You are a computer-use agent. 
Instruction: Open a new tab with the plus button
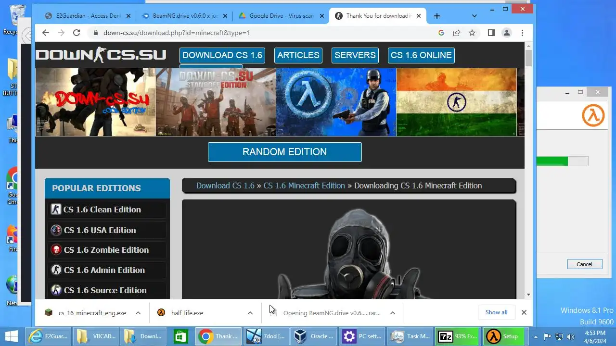436,16
